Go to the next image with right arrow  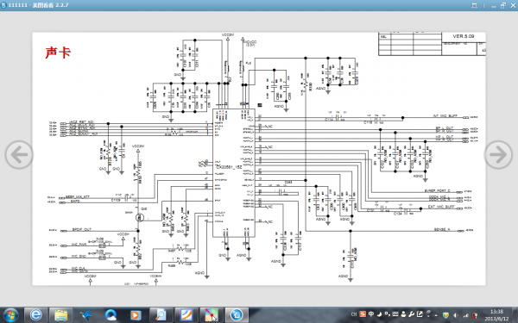point(498,154)
